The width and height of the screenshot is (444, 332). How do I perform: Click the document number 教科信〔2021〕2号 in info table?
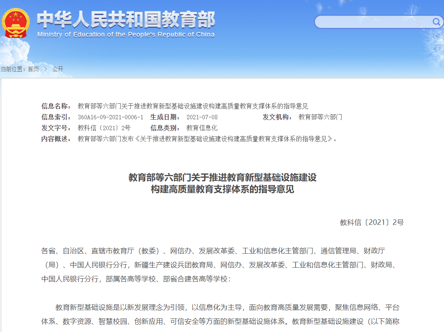tap(104, 128)
